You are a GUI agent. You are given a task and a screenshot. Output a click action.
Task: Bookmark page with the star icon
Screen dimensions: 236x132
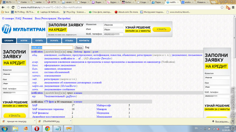click(222, 7)
